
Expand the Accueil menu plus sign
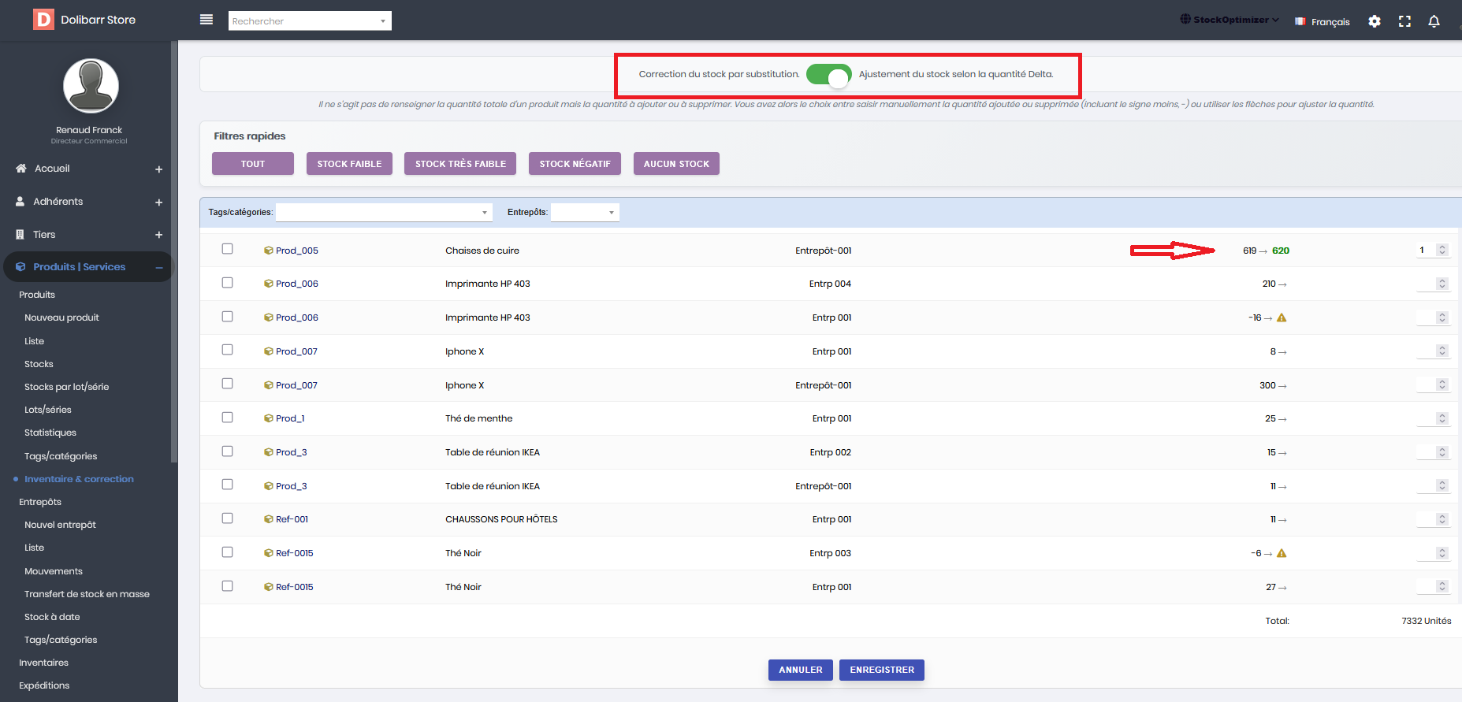pos(158,169)
